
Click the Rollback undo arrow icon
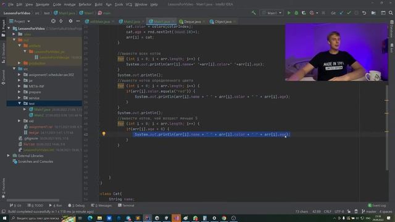click(x=364, y=13)
